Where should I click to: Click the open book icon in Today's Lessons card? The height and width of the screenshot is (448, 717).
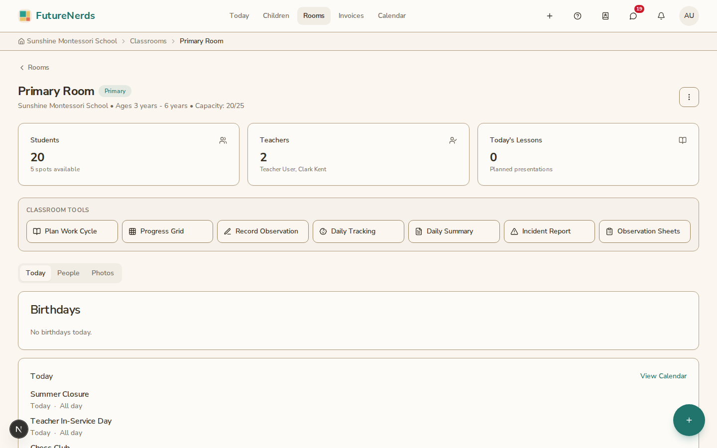click(x=683, y=140)
